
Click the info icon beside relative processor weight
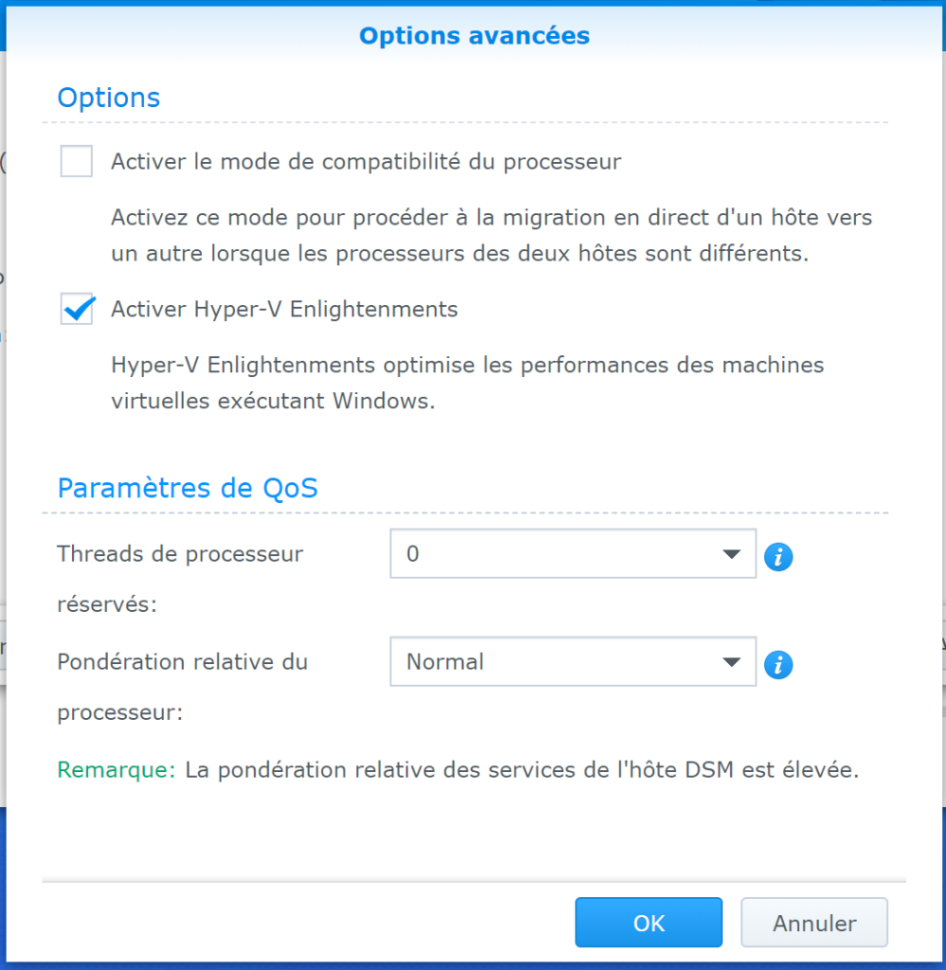tap(778, 665)
